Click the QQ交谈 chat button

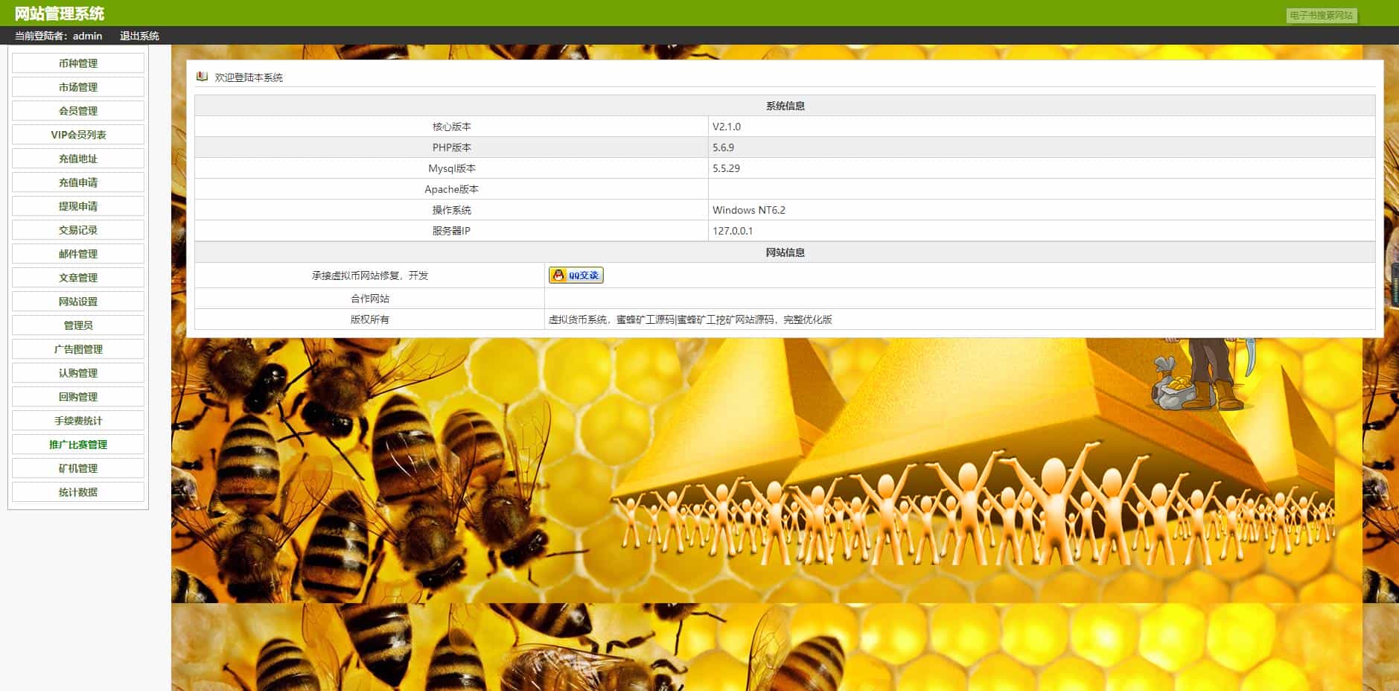click(576, 276)
